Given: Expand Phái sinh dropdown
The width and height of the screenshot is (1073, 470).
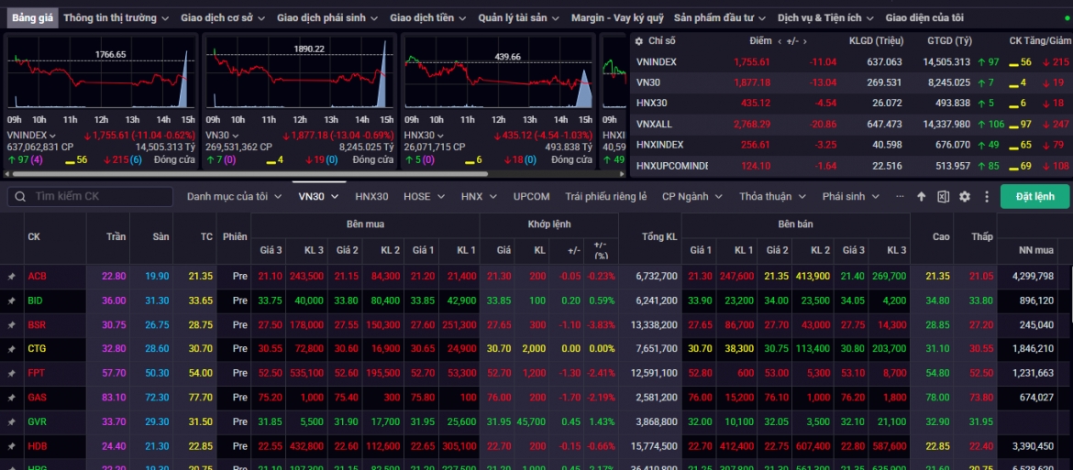Looking at the screenshot, I should 851,197.
